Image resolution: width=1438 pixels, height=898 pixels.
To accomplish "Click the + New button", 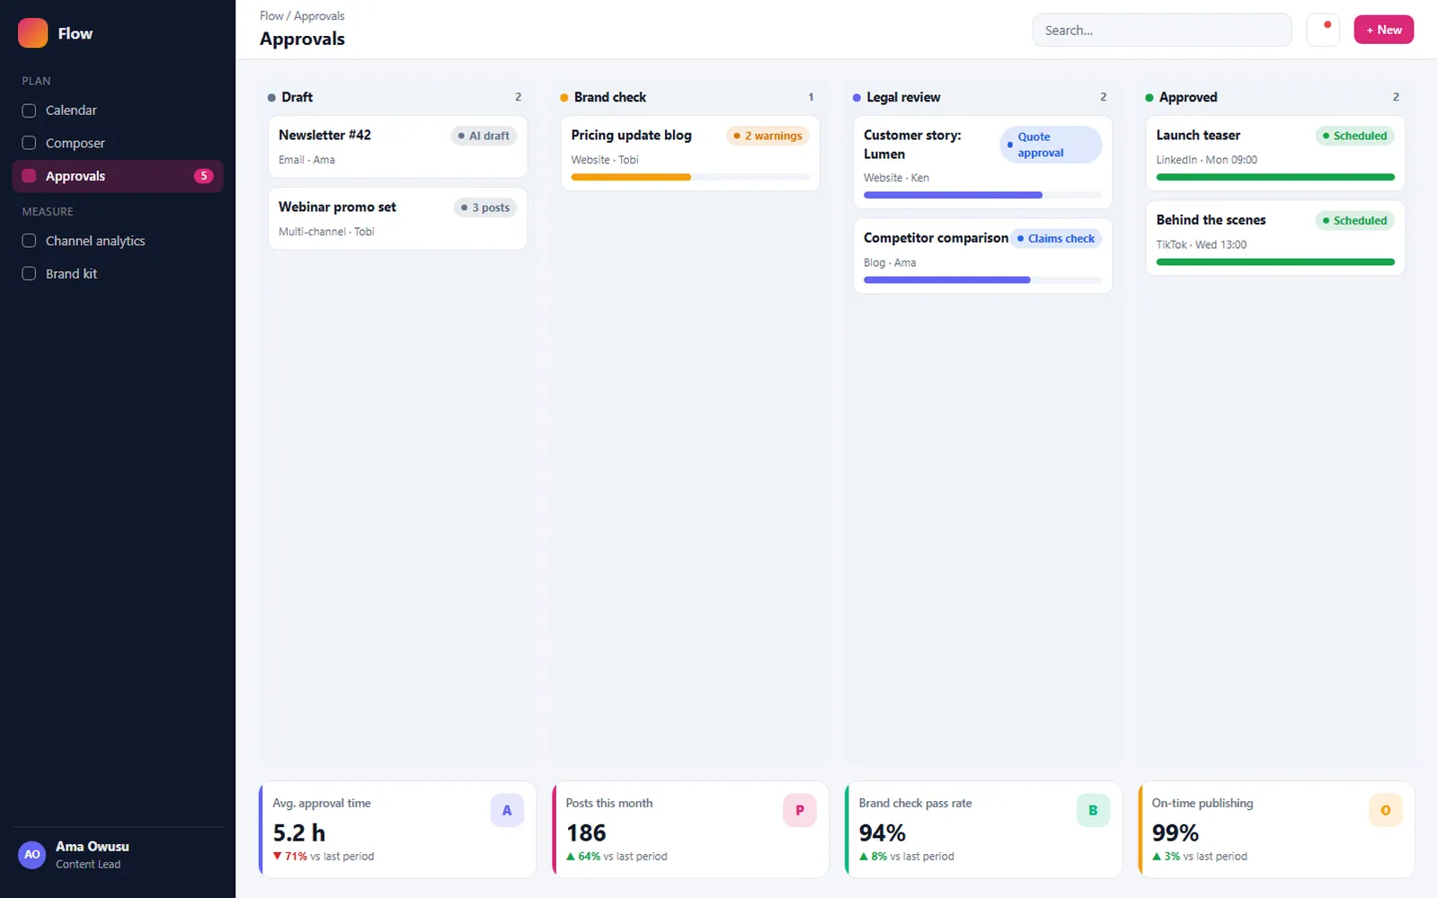I will tap(1384, 30).
